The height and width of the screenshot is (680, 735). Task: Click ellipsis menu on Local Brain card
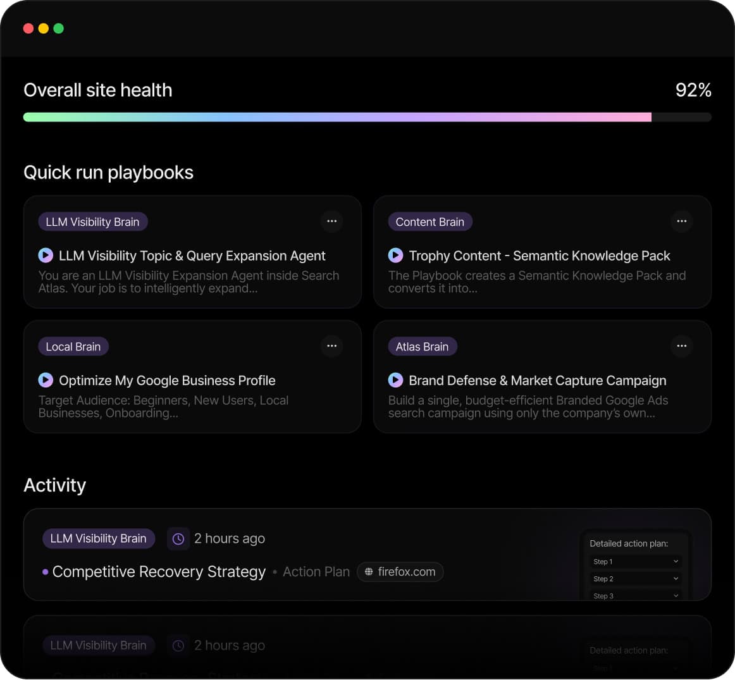point(331,346)
